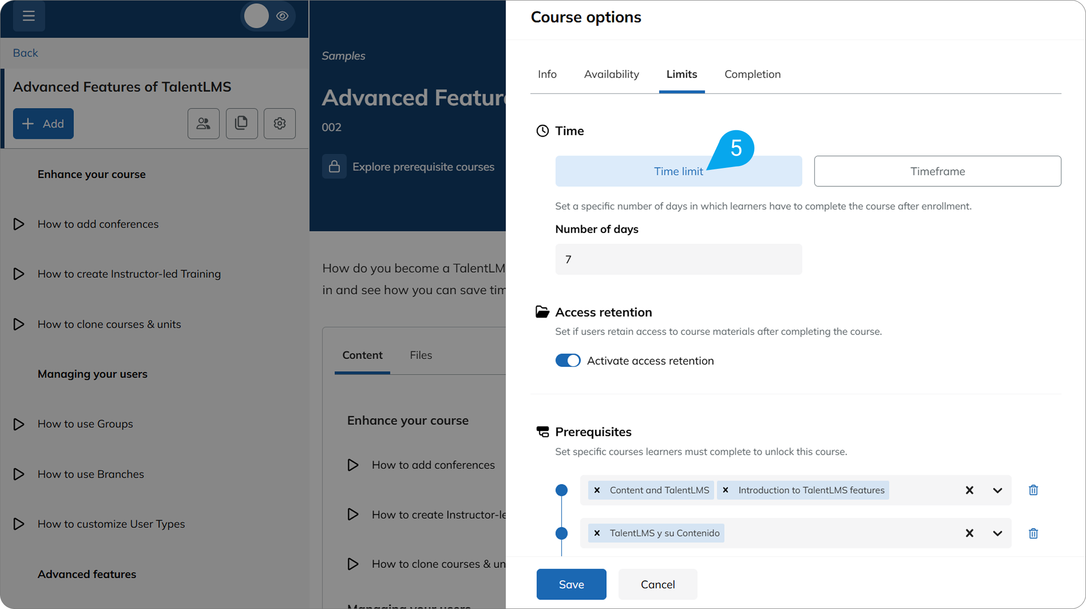Click Explore prerequisite courses link
Screen dimensions: 1086x609
[423, 167]
